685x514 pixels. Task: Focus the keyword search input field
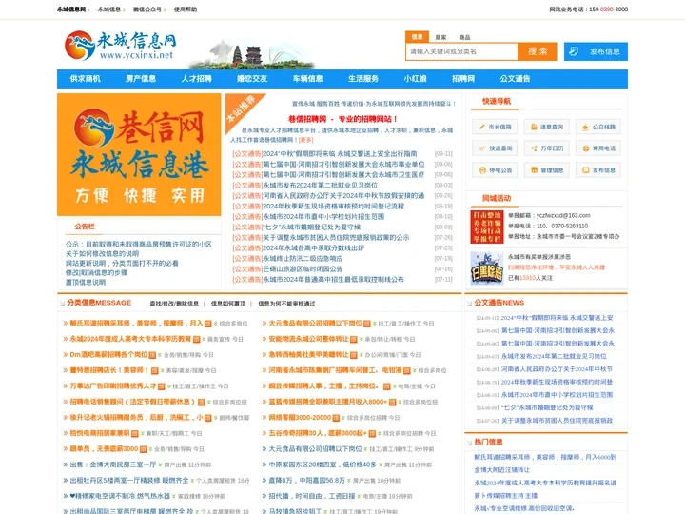pyautogui.click(x=461, y=51)
